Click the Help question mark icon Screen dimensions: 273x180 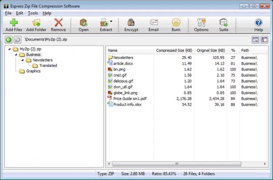tap(258, 23)
